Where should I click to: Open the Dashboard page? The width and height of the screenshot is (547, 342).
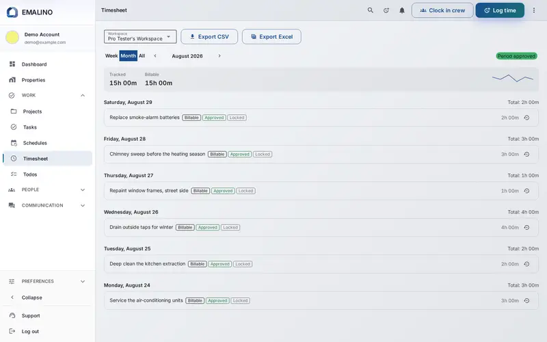point(47,64)
